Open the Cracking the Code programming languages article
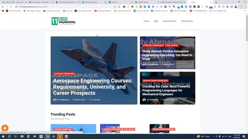The height and width of the screenshot is (139, 248). click(x=166, y=90)
